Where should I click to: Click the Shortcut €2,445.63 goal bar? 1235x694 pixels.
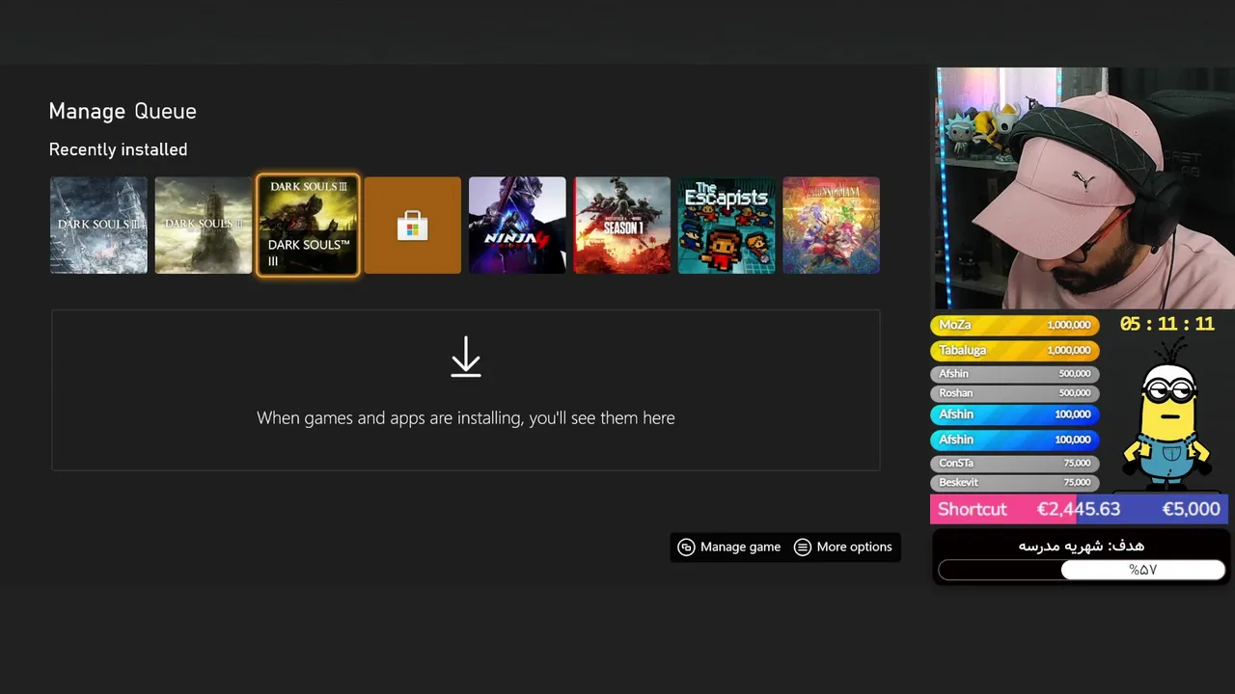coord(1079,509)
